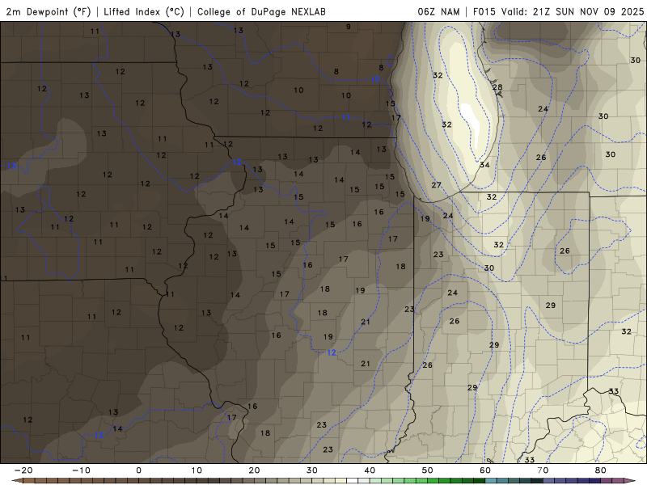
Task: Click the "2m Dewpoint (°F)" title text
Action: [48, 11]
